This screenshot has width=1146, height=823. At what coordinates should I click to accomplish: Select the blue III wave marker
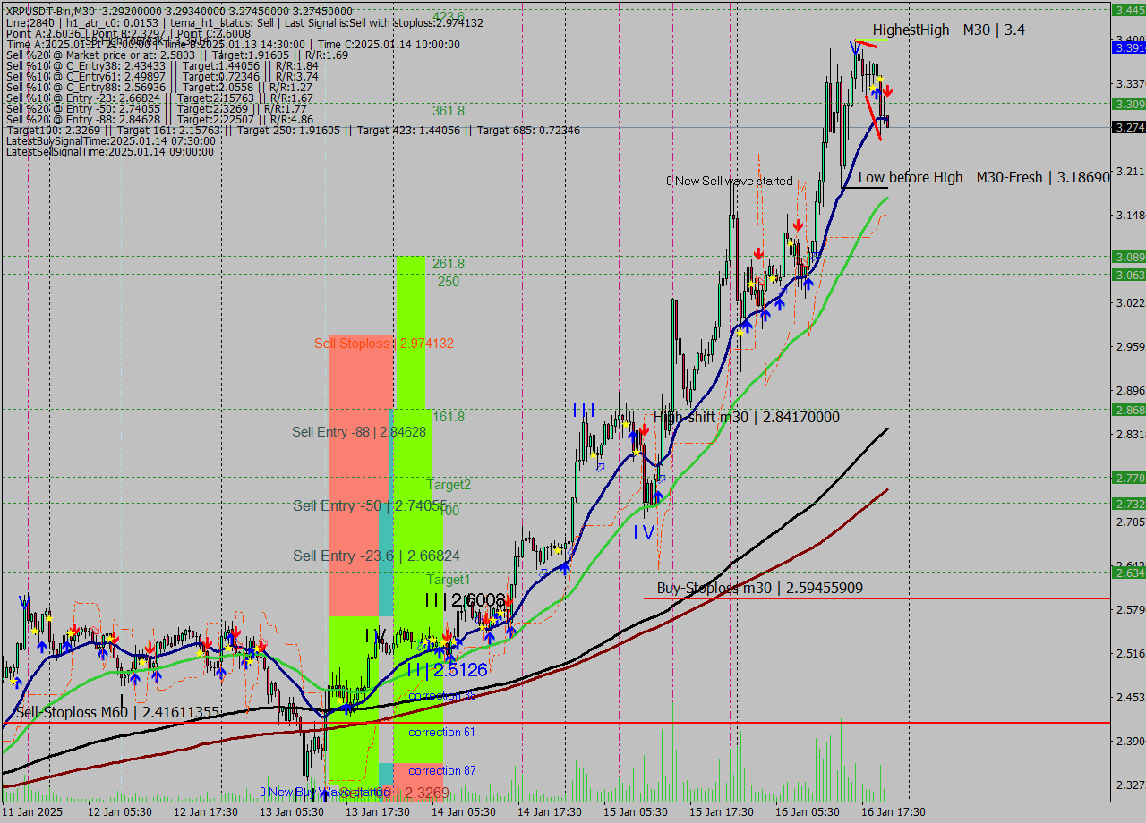(585, 411)
